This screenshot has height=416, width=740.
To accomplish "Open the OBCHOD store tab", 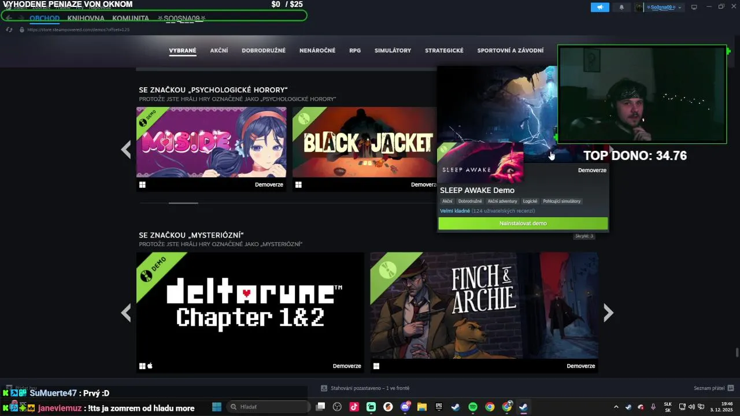I will pos(45,18).
